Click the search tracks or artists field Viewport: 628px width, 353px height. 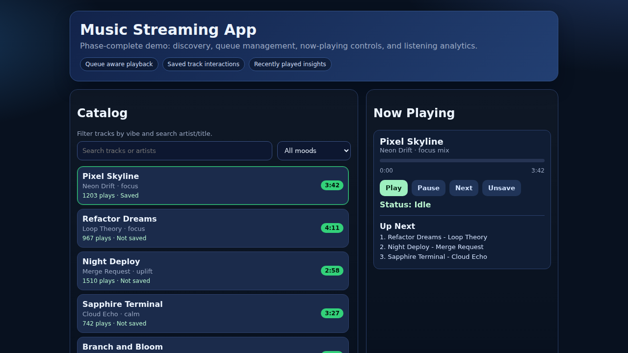point(174,151)
